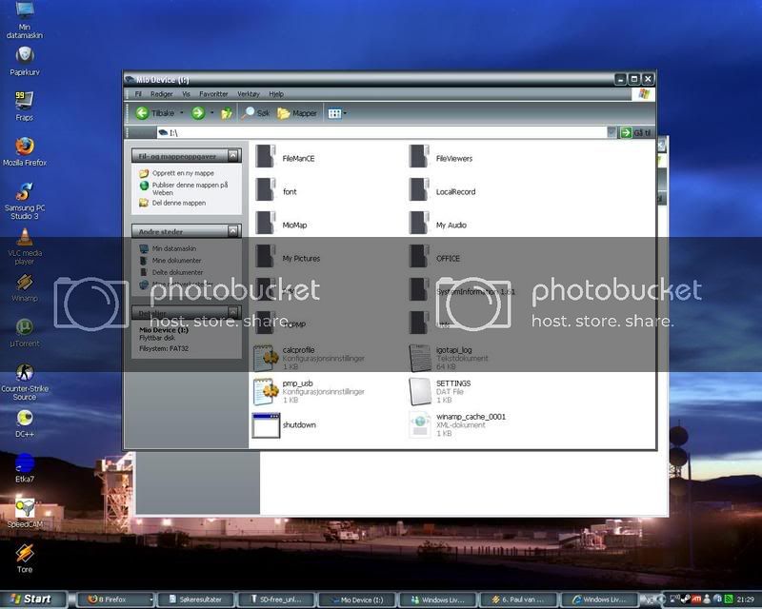Switch to Søkeresultater taskbar window
Image resolution: width=762 pixels, height=609 pixels.
(x=195, y=599)
